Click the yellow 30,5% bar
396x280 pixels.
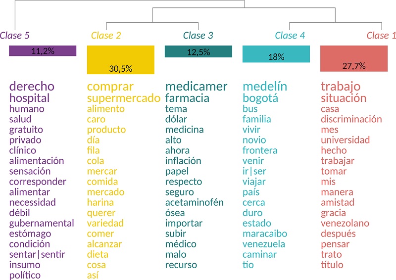pyautogui.click(x=120, y=60)
